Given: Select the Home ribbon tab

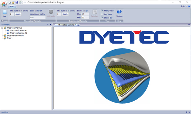Looking at the screenshot, I should (x=12, y=7).
